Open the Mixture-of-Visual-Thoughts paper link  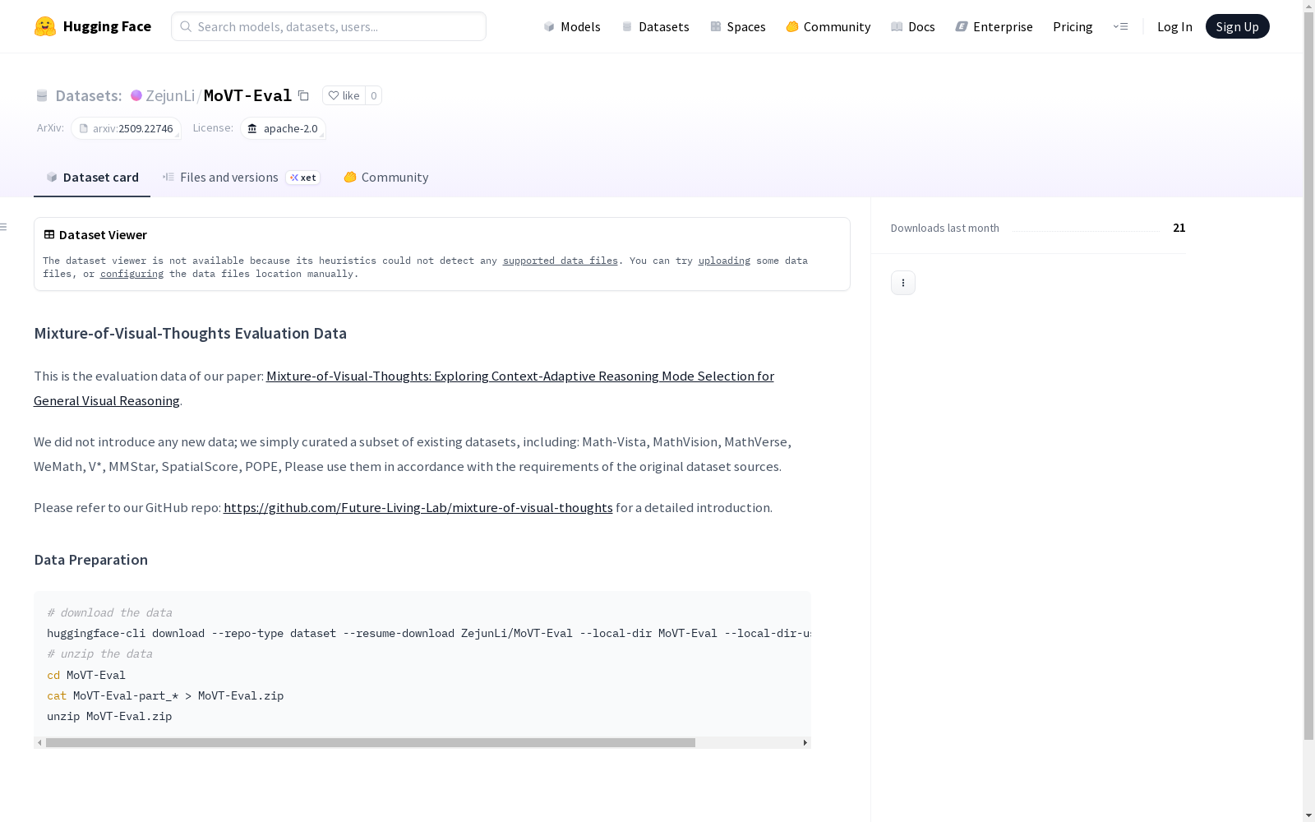pyautogui.click(x=404, y=388)
